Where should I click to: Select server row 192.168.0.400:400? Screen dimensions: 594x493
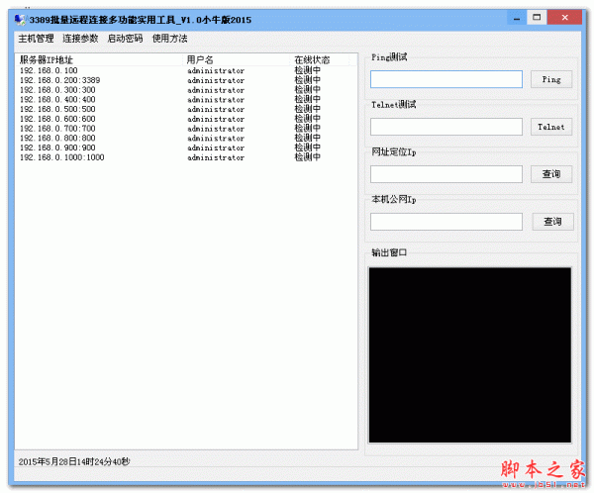[186, 100]
